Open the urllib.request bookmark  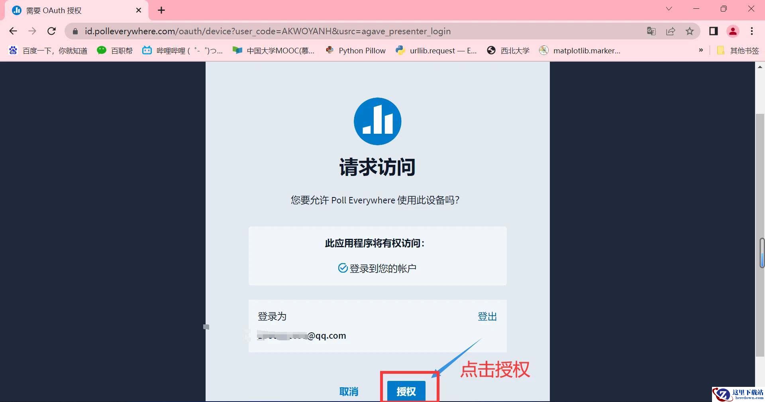coord(436,51)
